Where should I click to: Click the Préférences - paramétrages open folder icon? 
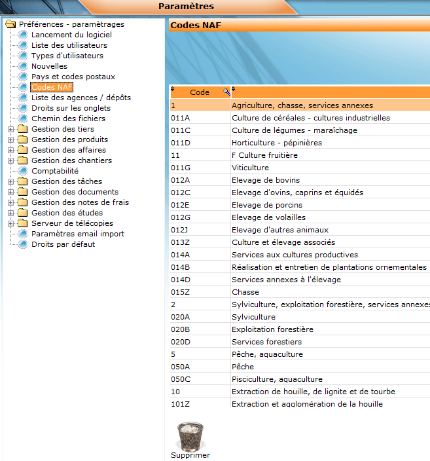coord(10,24)
